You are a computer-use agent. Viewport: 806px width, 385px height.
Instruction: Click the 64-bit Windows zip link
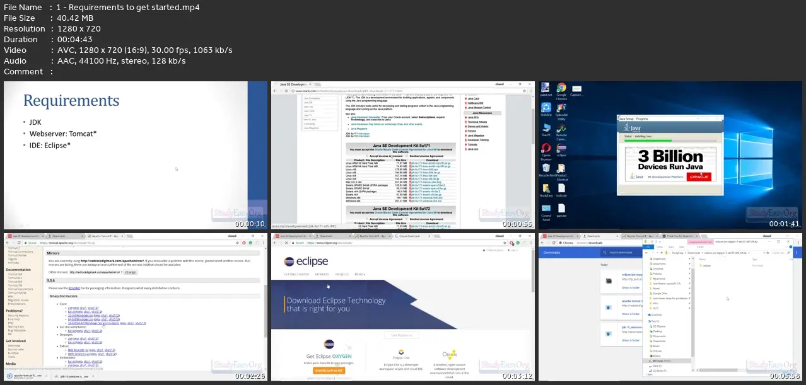[81, 319]
